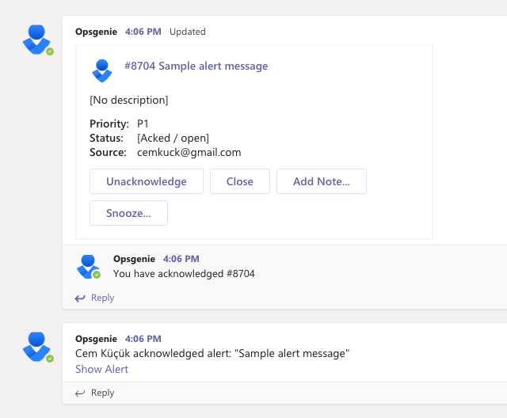Click Reply under 'You have acknowledged #8704'
Viewport: 507px width, 418px height.
point(102,298)
